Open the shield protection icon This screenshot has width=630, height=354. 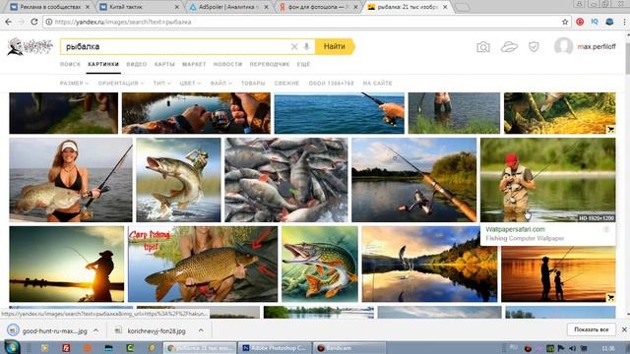coord(534,47)
